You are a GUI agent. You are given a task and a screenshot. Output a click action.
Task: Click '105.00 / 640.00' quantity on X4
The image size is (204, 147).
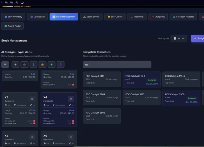pos(67,113)
